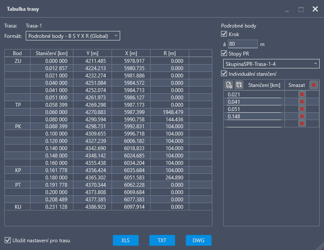324x250 pixels.
Task: Delete the 0.148 stationing row
Action: (301, 116)
